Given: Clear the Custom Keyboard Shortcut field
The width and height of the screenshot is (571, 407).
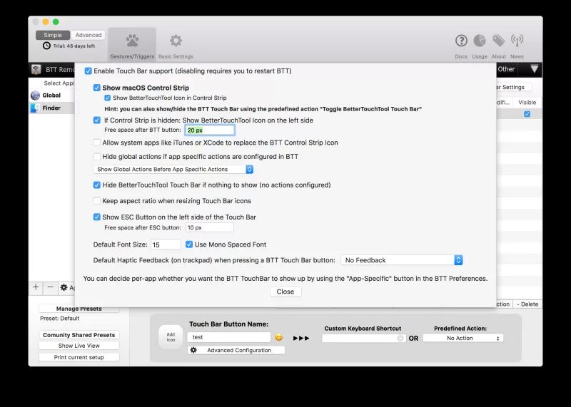Looking at the screenshot, I should click(400, 339).
